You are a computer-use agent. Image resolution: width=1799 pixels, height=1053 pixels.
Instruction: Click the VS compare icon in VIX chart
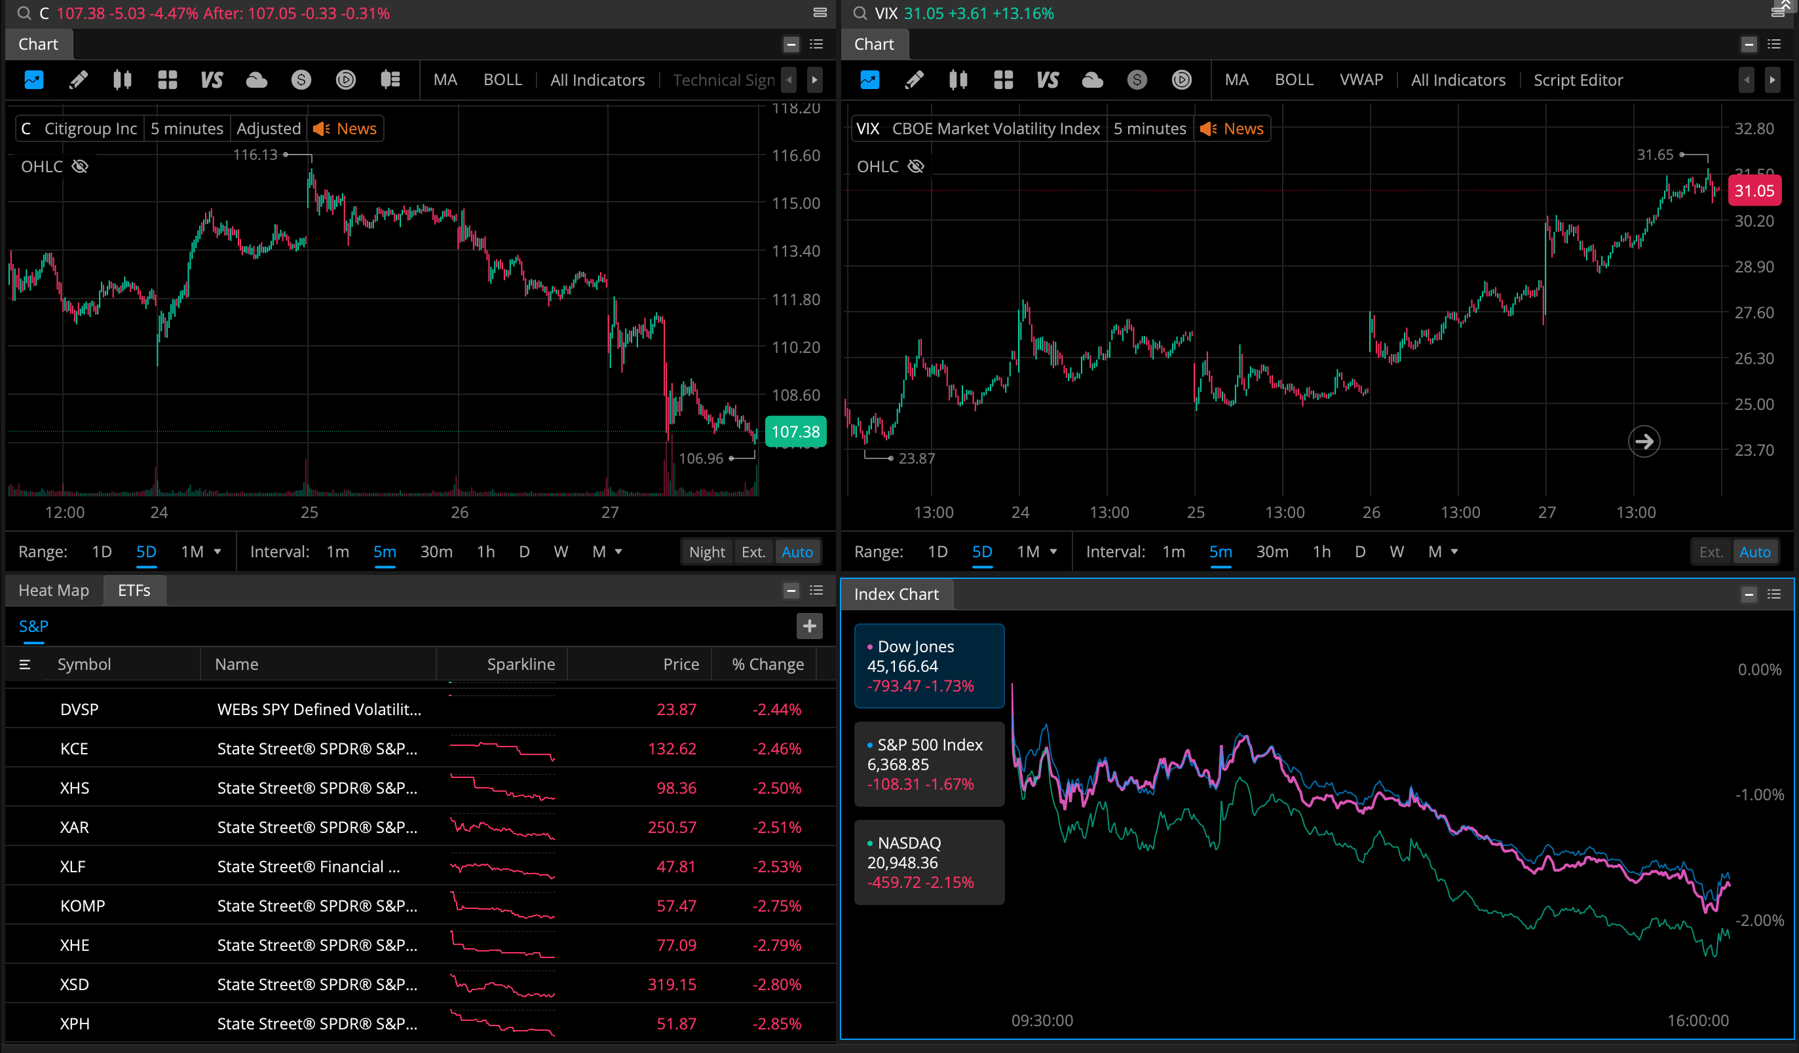pyautogui.click(x=1048, y=80)
